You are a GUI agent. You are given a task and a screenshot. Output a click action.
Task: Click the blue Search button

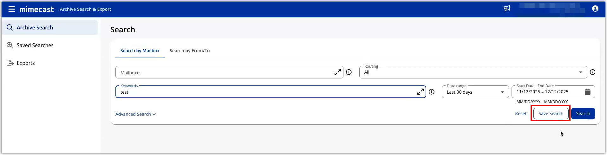tap(583, 114)
